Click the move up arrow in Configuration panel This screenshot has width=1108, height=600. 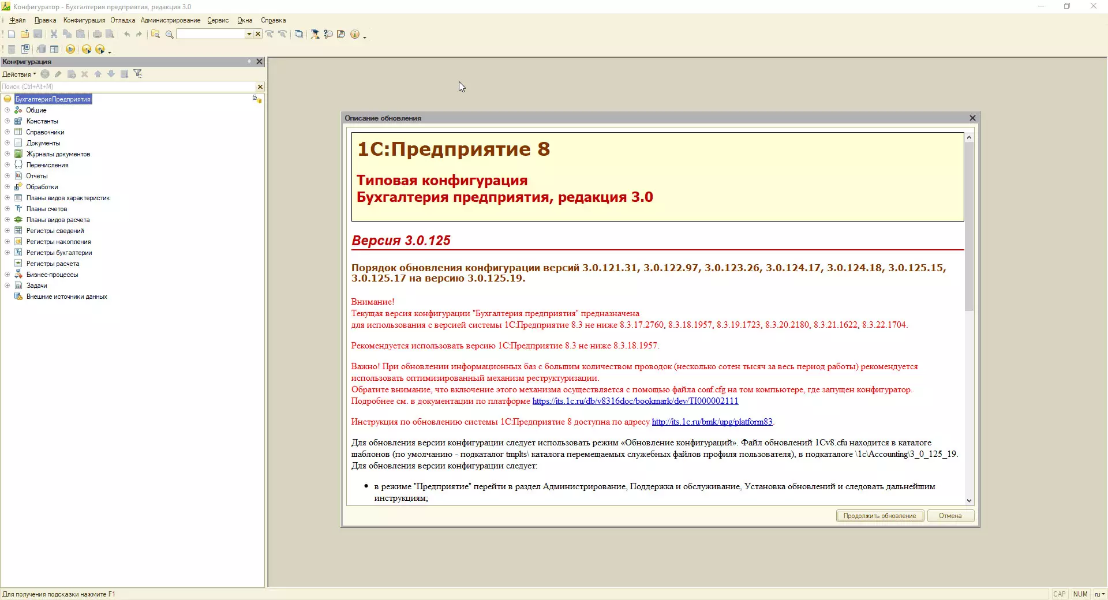click(x=98, y=74)
